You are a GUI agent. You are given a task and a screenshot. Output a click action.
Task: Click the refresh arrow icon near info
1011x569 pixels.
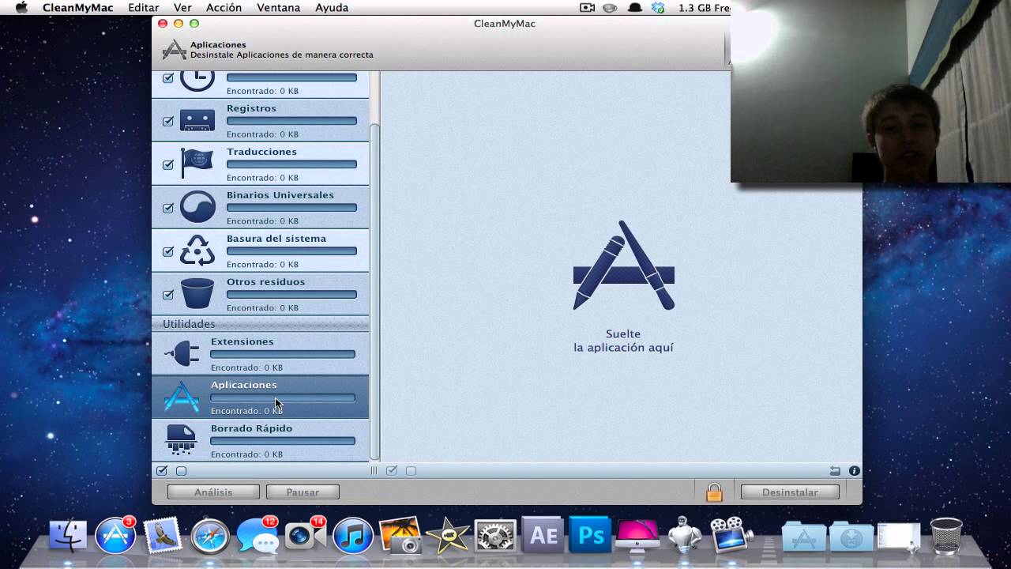point(836,470)
